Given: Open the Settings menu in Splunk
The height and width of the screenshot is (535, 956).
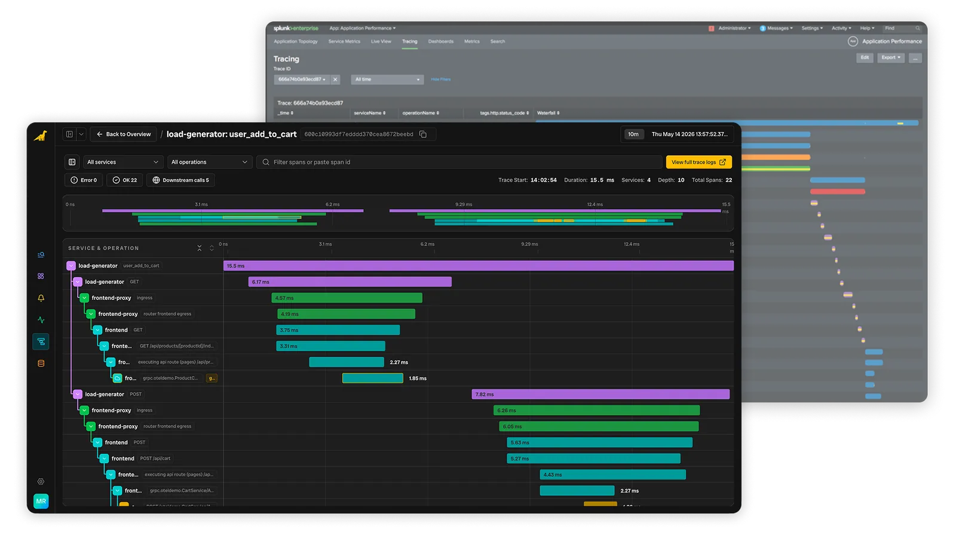Looking at the screenshot, I should click(x=812, y=28).
